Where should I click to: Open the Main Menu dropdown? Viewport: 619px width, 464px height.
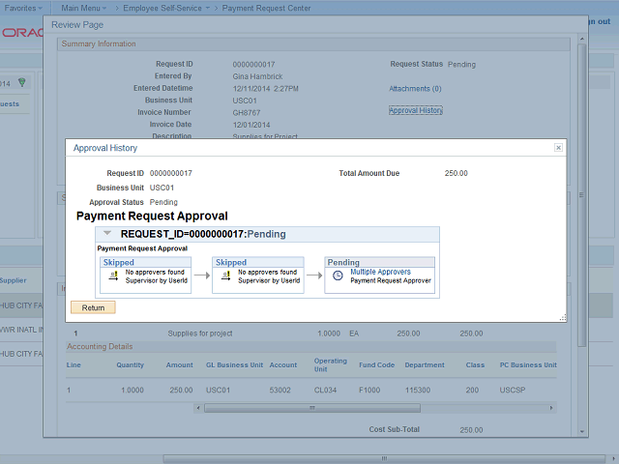(x=84, y=7)
